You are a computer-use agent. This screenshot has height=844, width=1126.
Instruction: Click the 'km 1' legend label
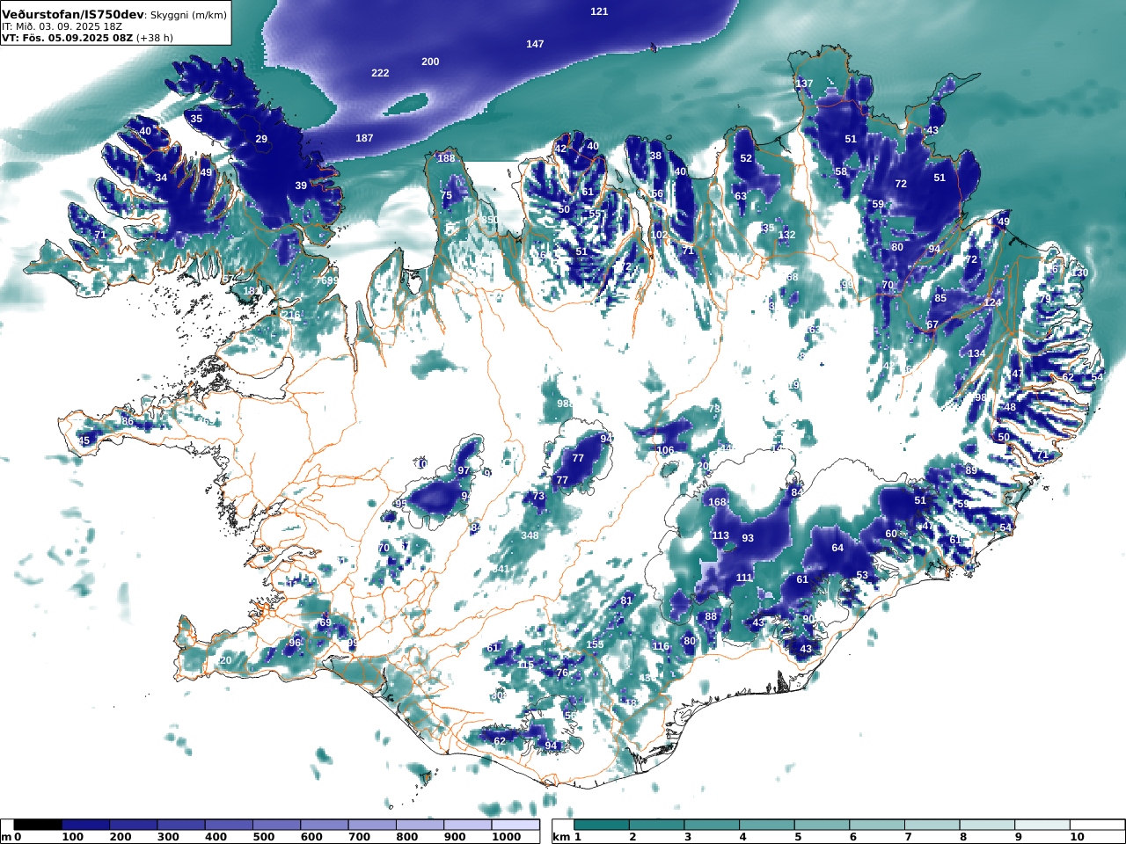pyautogui.click(x=567, y=837)
